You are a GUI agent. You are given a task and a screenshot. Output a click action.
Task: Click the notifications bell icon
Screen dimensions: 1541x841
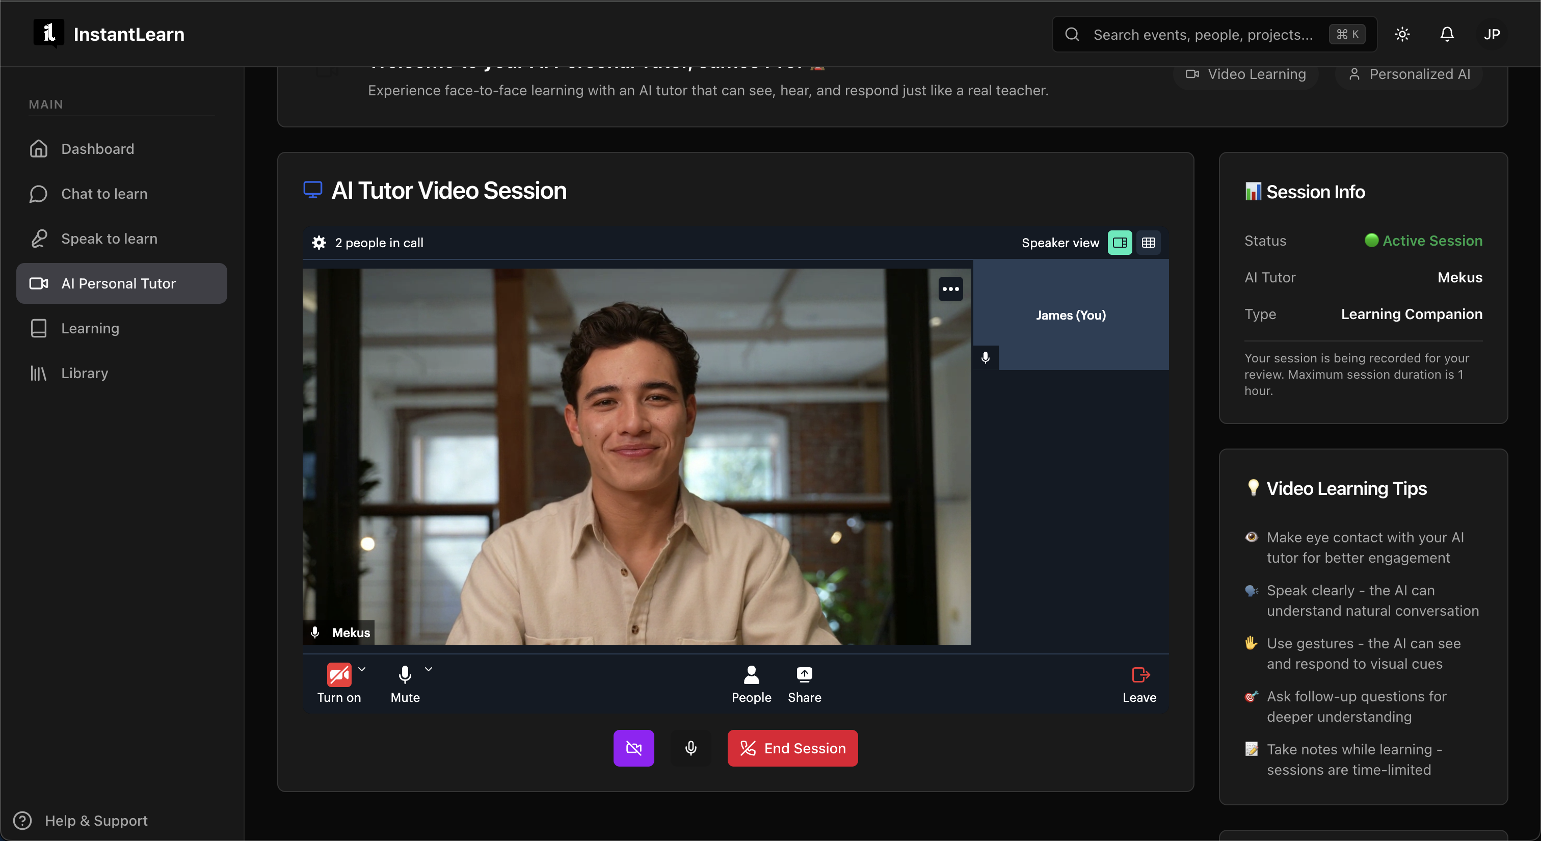point(1447,34)
